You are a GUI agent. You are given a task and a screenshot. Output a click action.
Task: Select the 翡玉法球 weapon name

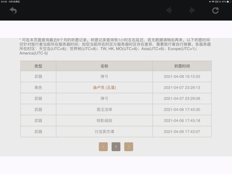point(104,110)
